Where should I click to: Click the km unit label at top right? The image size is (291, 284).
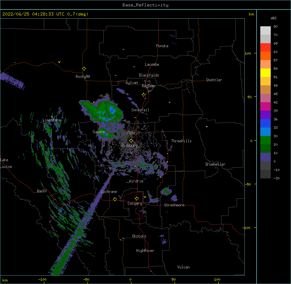point(251,14)
